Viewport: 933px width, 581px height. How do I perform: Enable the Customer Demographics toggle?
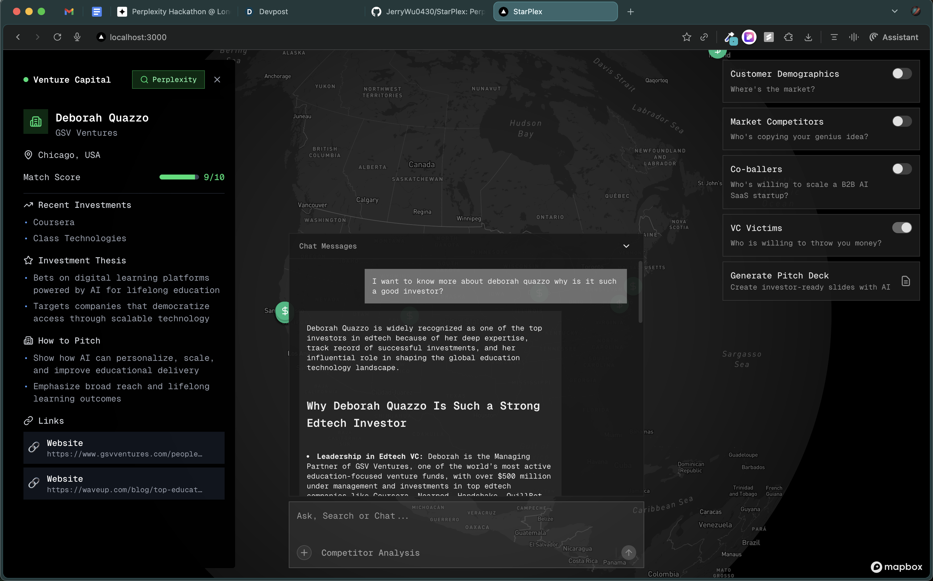point(902,74)
